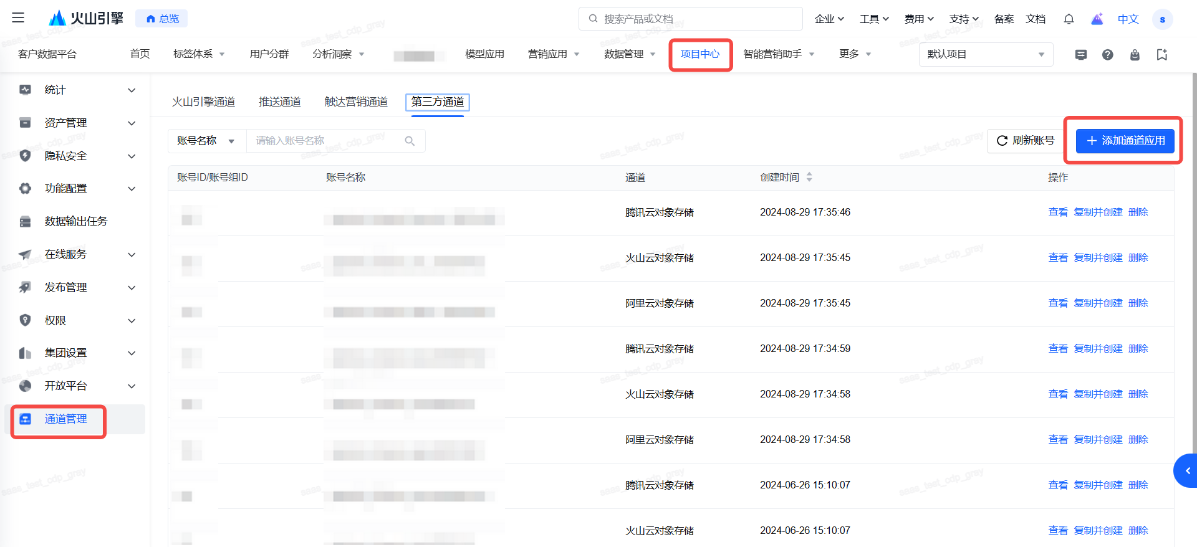Open the 智能营销助手 navigation dropdown

tap(779, 54)
